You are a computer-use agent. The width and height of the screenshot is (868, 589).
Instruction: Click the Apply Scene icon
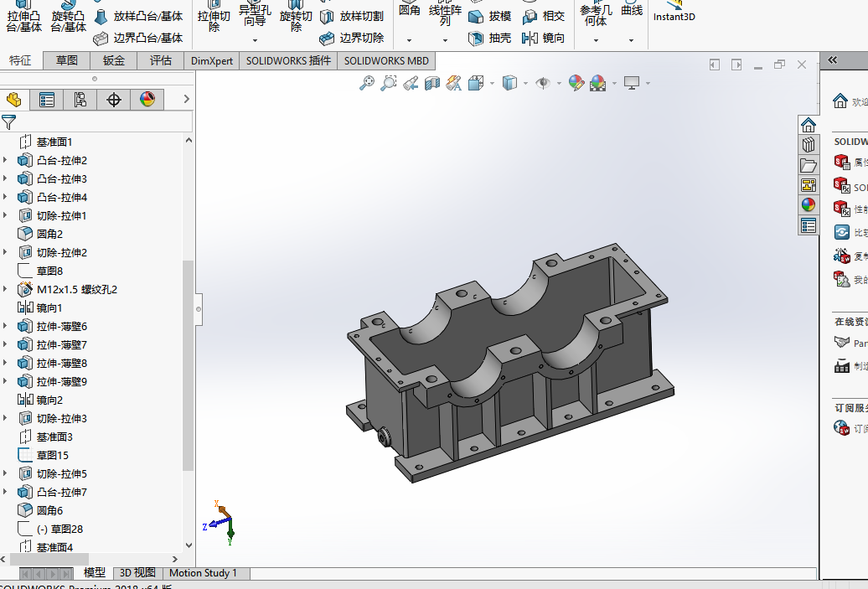point(598,83)
